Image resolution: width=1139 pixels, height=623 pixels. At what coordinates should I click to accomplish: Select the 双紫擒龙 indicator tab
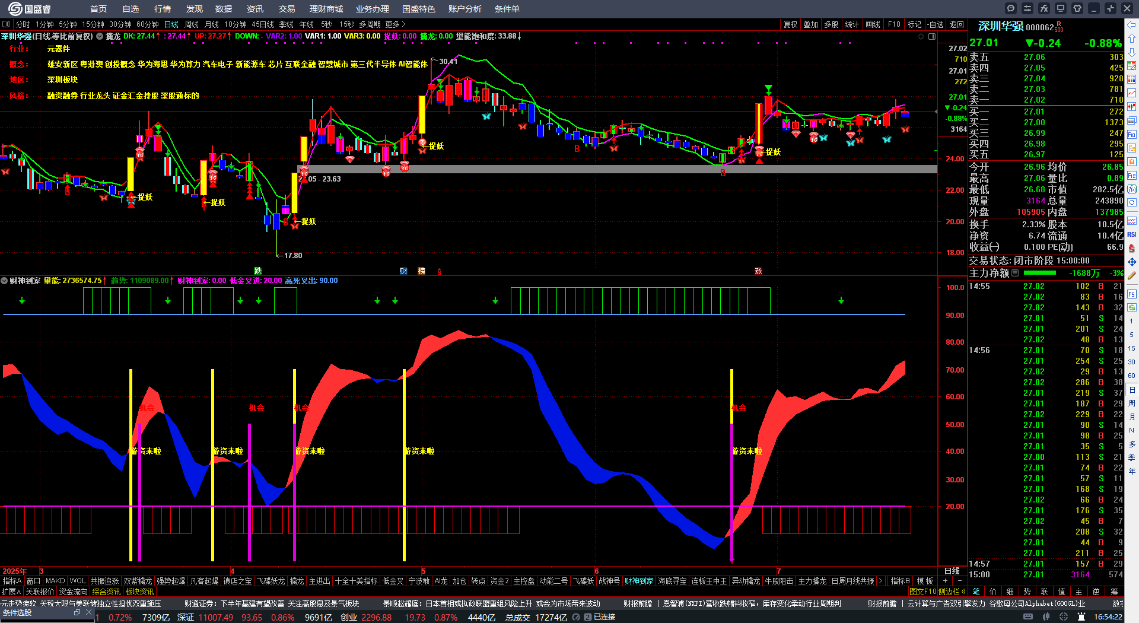click(138, 581)
